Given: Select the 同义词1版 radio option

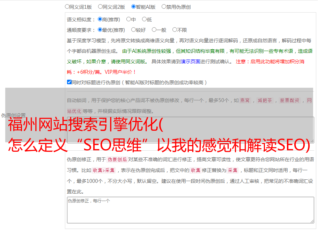Looking at the screenshot, I should pos(67,7).
